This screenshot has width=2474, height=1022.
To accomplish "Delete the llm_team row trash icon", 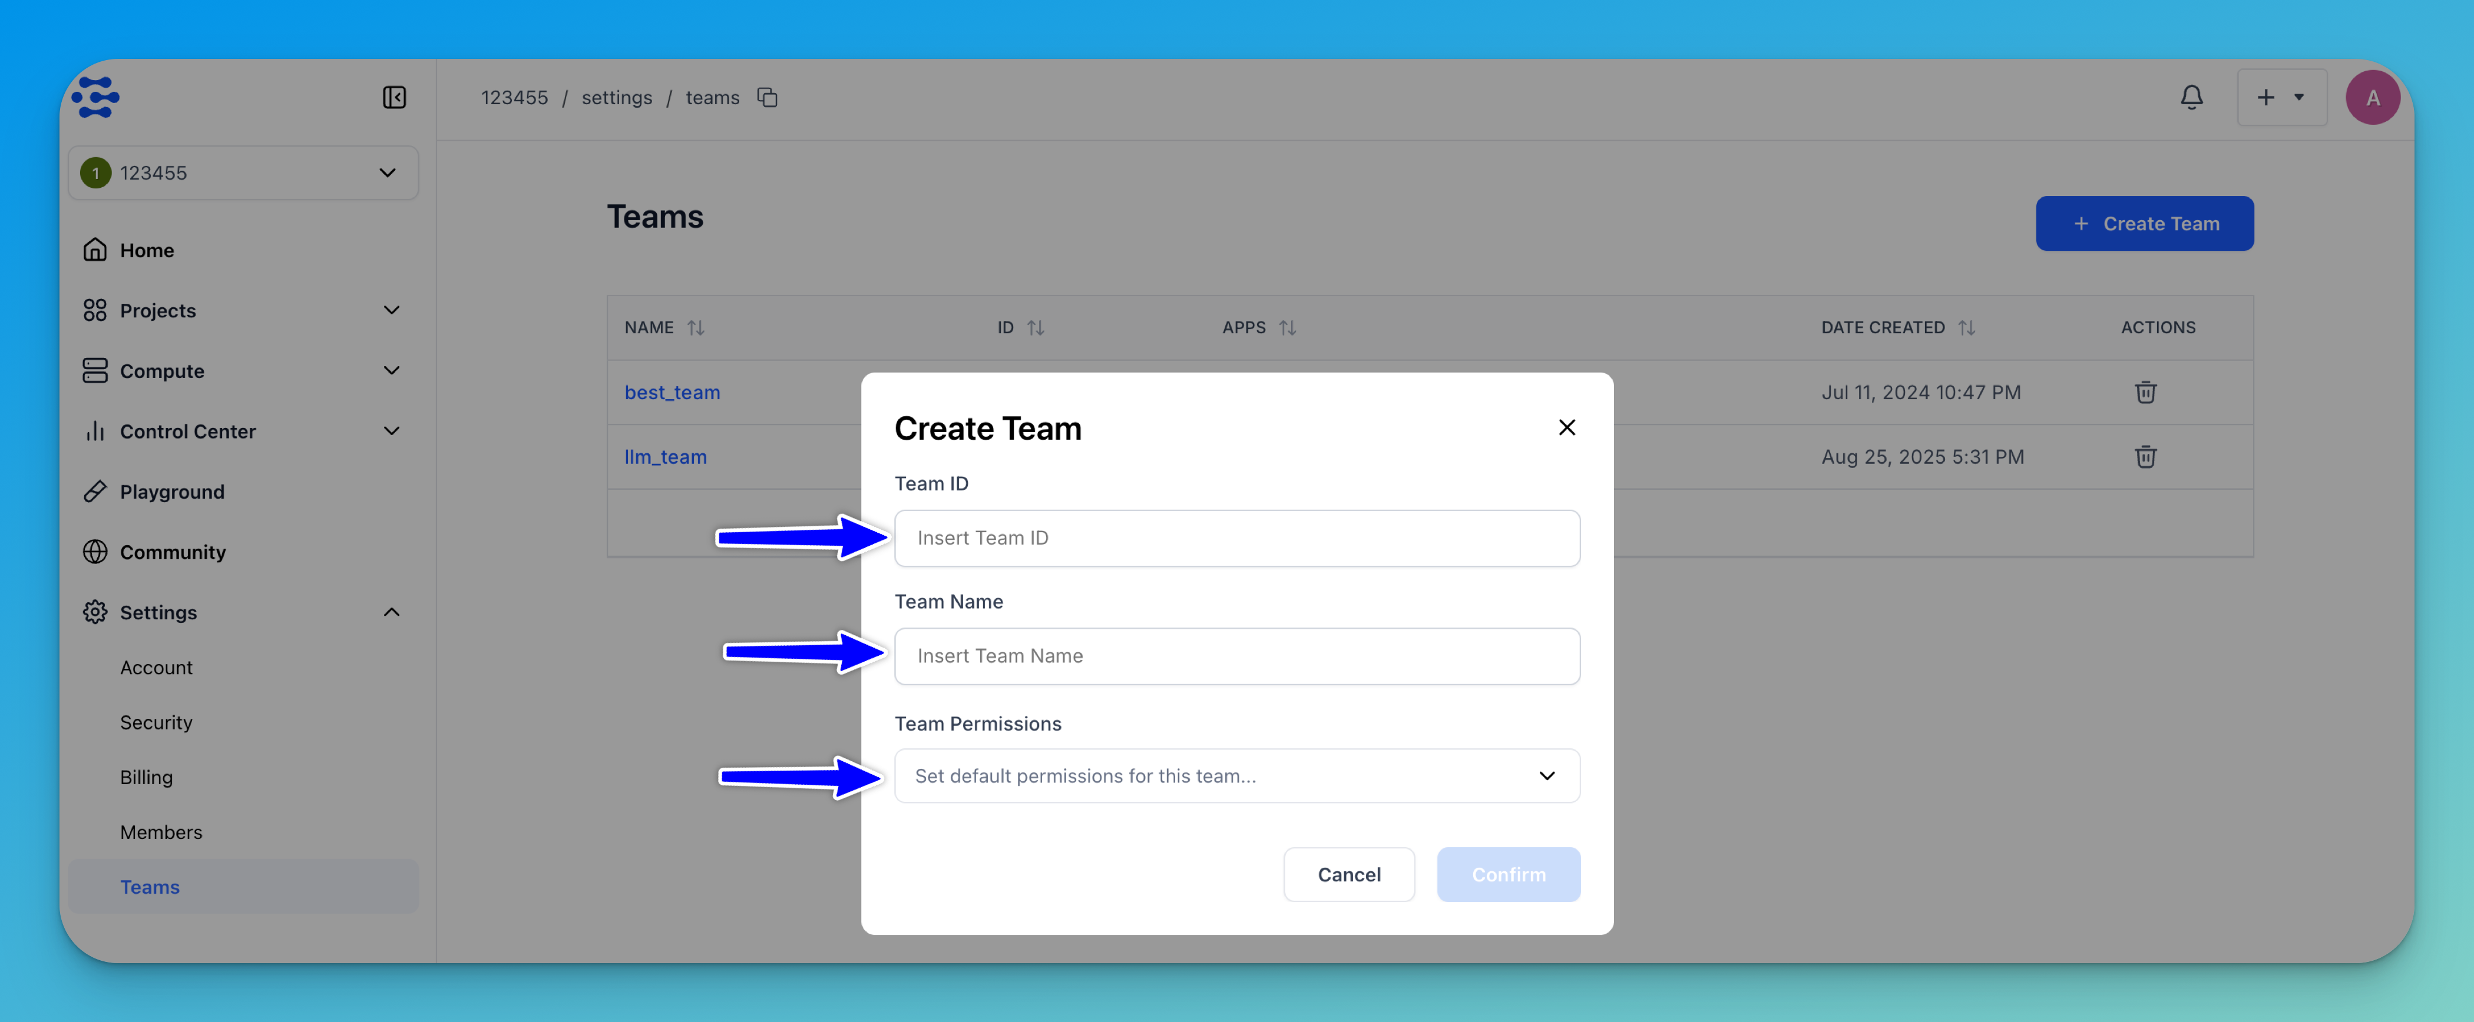I will pyautogui.click(x=2145, y=457).
